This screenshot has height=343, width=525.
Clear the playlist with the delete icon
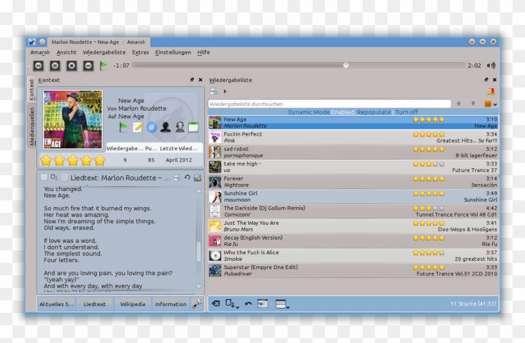point(216,304)
